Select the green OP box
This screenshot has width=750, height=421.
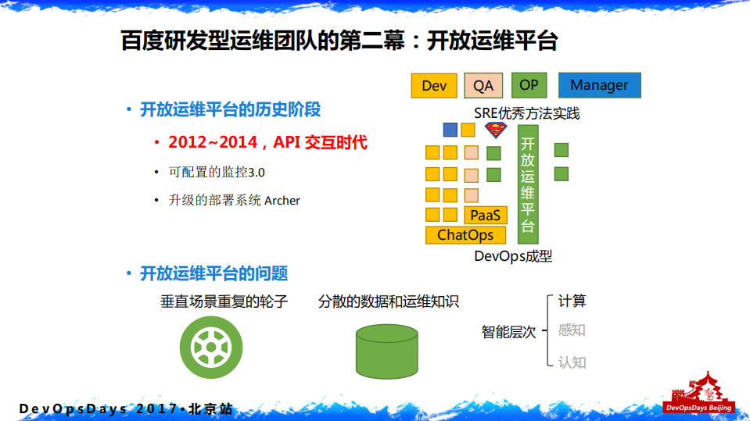point(529,85)
